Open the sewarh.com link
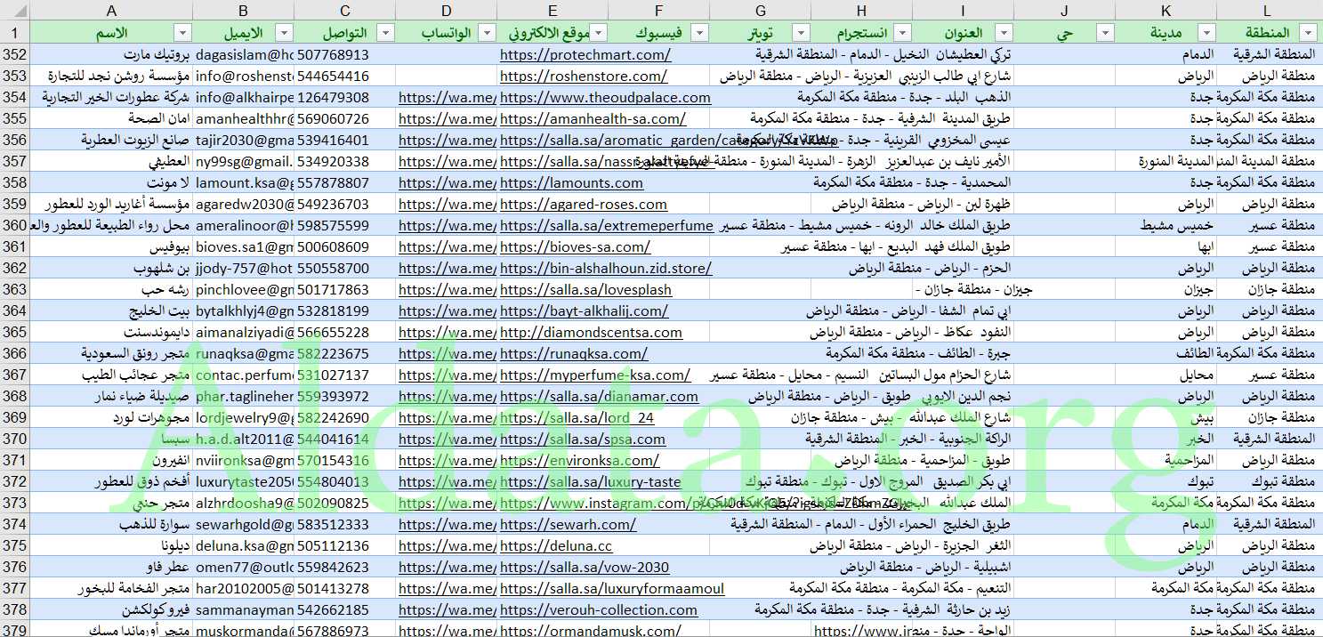1323x637 pixels. coord(568,524)
